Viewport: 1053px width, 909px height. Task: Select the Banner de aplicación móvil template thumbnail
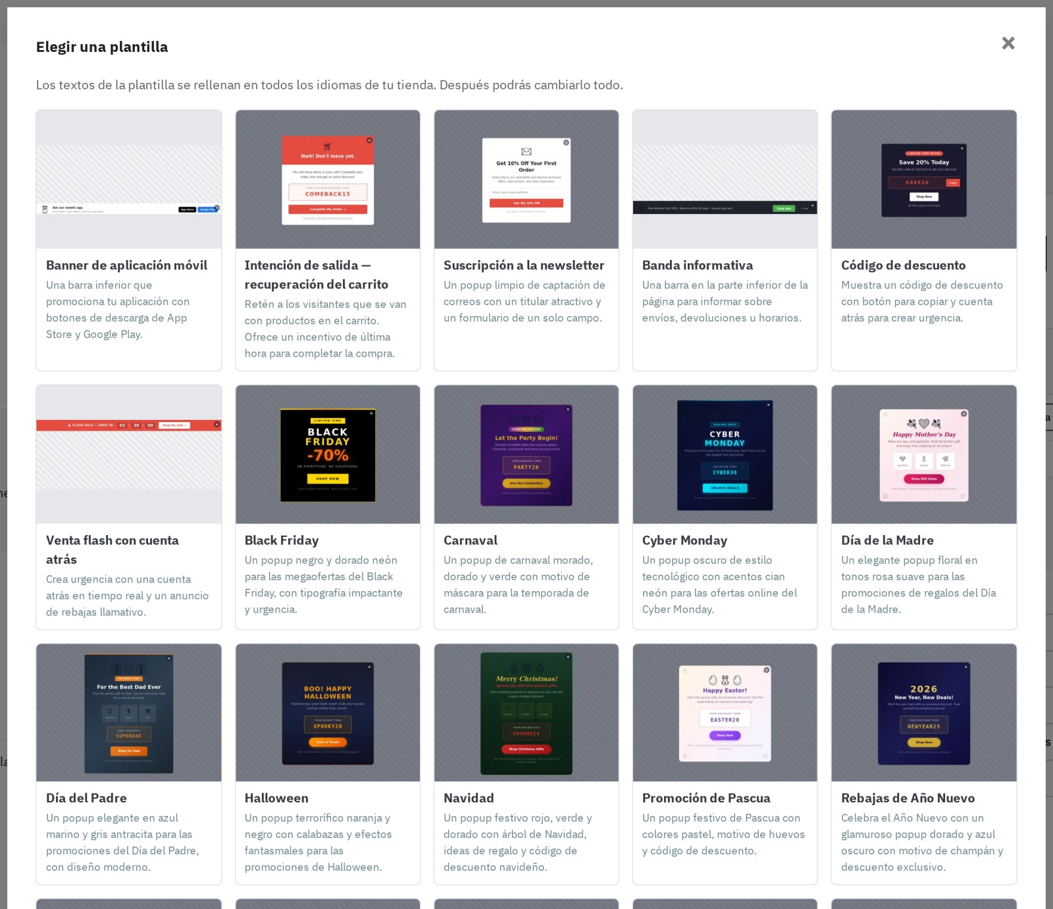pyautogui.click(x=129, y=180)
